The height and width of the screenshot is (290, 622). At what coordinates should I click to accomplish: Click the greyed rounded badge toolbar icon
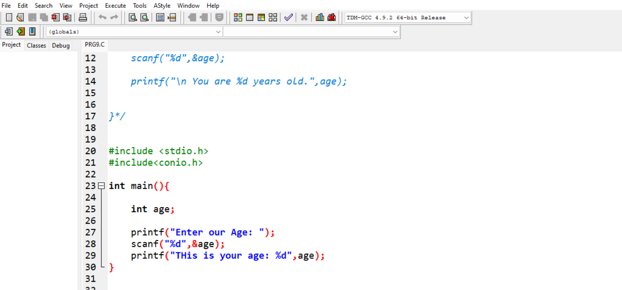point(219,17)
